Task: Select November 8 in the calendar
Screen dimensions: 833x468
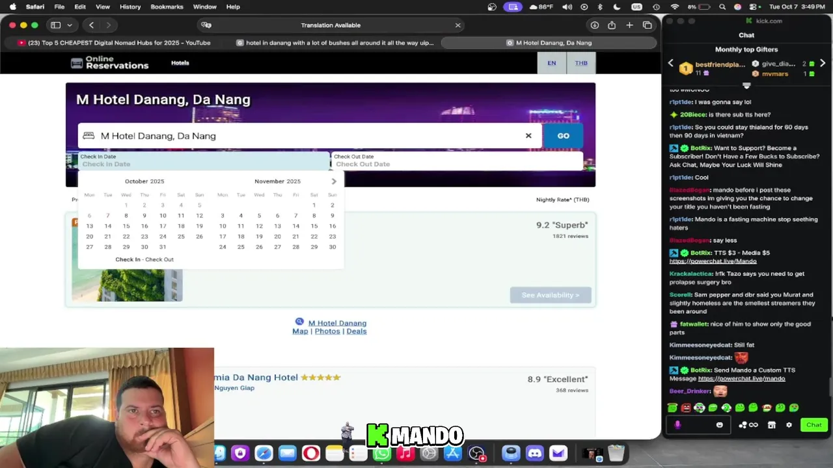Action: 314,216
